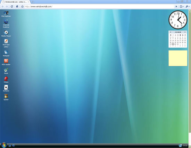Close the Windows4all.com tab
The image size is (191, 148).
click(x=28, y=2)
